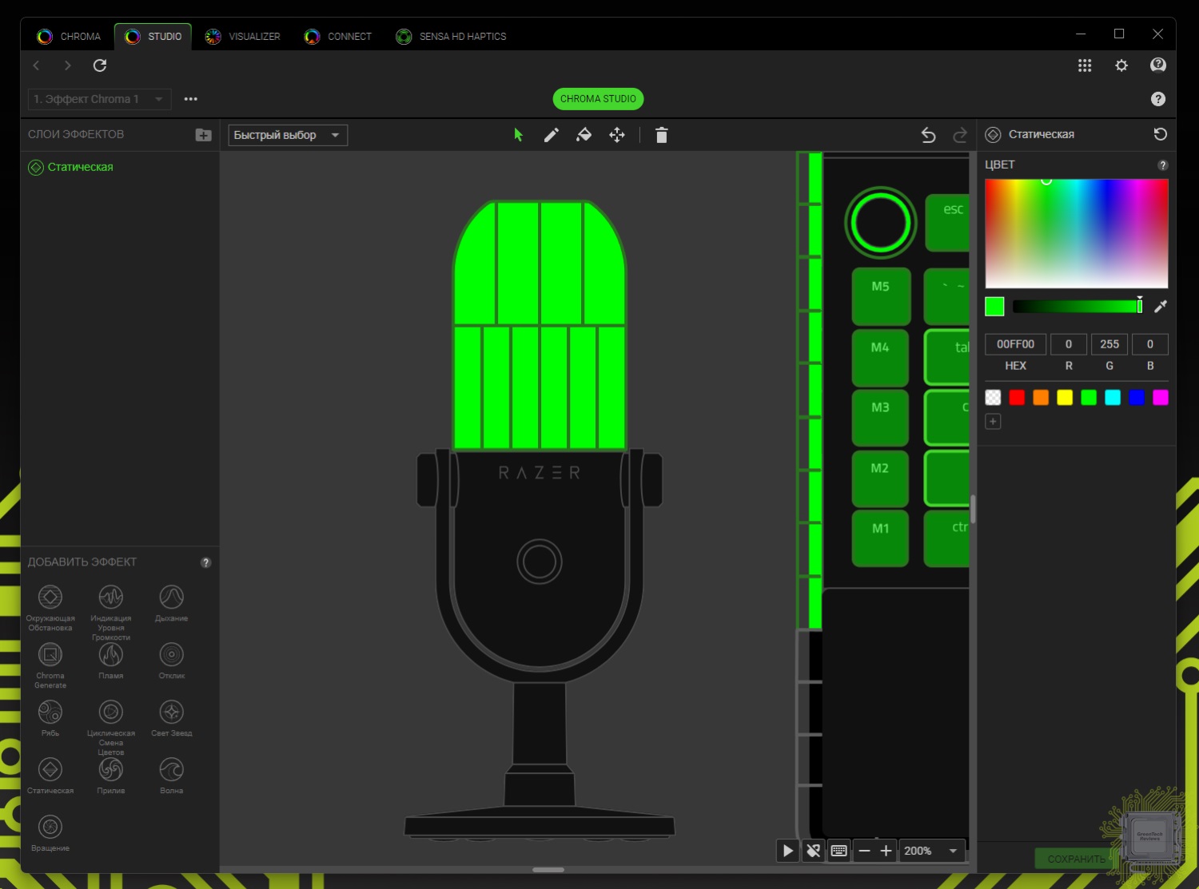Choose the red preset color swatch

tap(1017, 398)
